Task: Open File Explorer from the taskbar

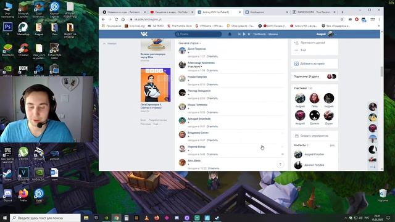Action: coord(86,218)
